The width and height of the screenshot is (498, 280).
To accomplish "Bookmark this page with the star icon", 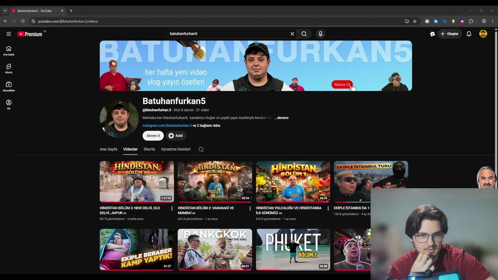I will point(415,21).
